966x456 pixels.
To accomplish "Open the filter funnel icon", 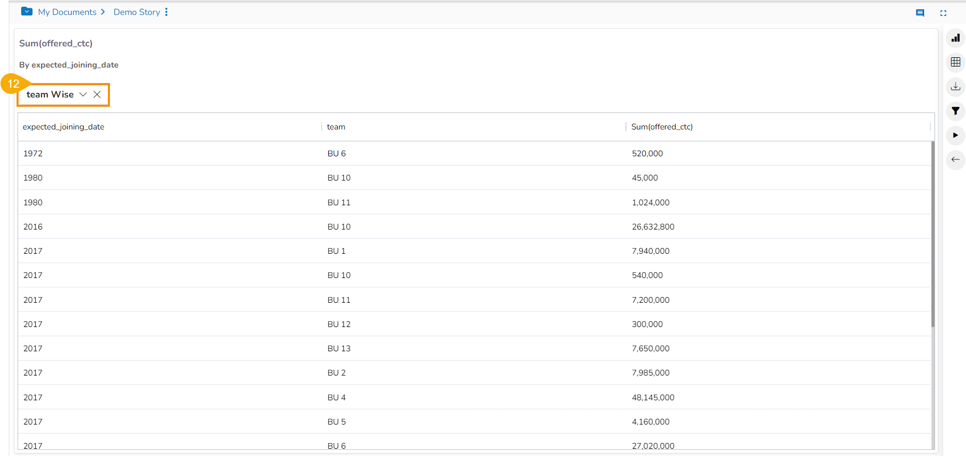I will (x=955, y=111).
